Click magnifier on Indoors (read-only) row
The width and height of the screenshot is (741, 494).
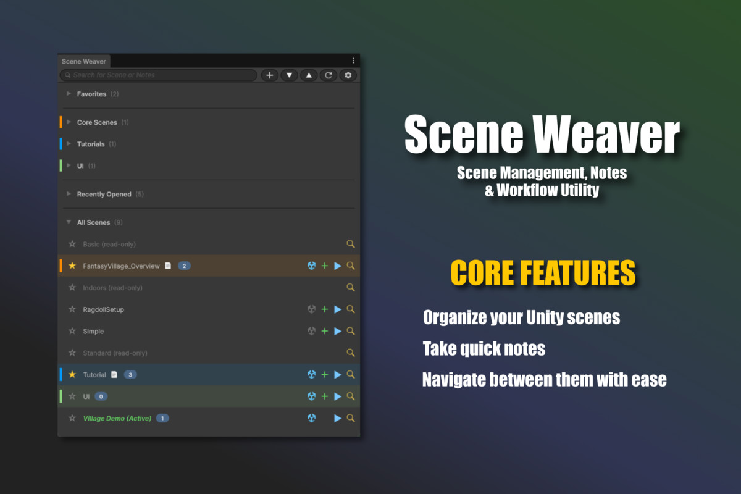coord(351,288)
